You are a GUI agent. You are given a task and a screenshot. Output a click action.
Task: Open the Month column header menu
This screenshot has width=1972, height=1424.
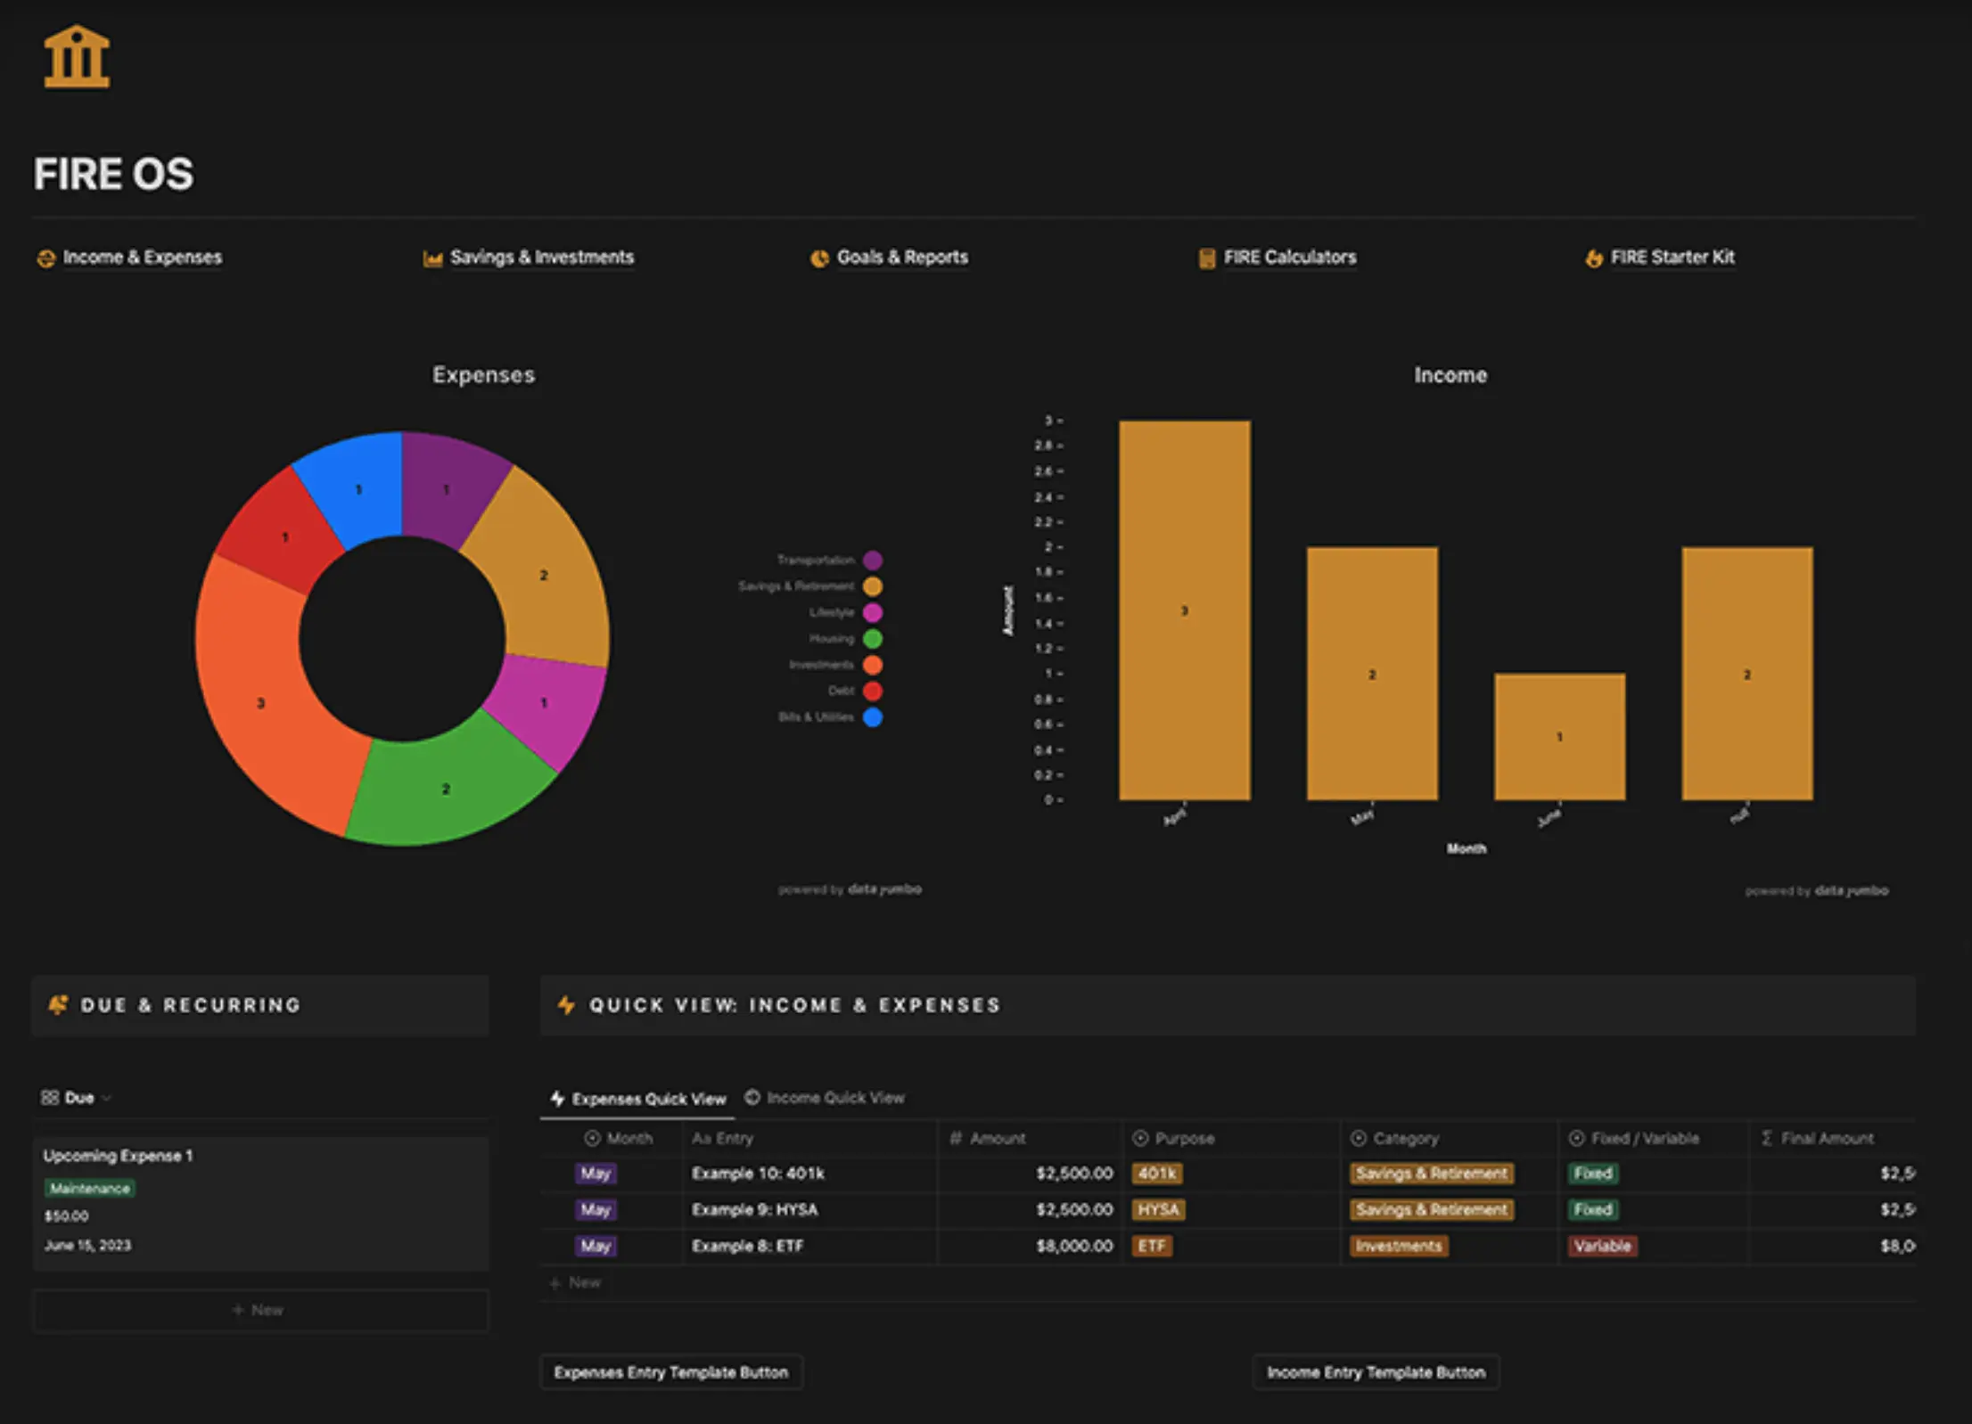(618, 1138)
